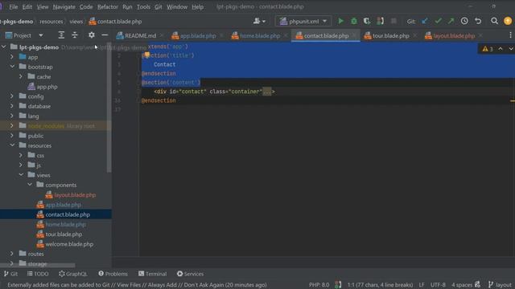This screenshot has height=289, width=515.
Task: Change UTF-8 file encoding in status bar
Action: (x=438, y=285)
